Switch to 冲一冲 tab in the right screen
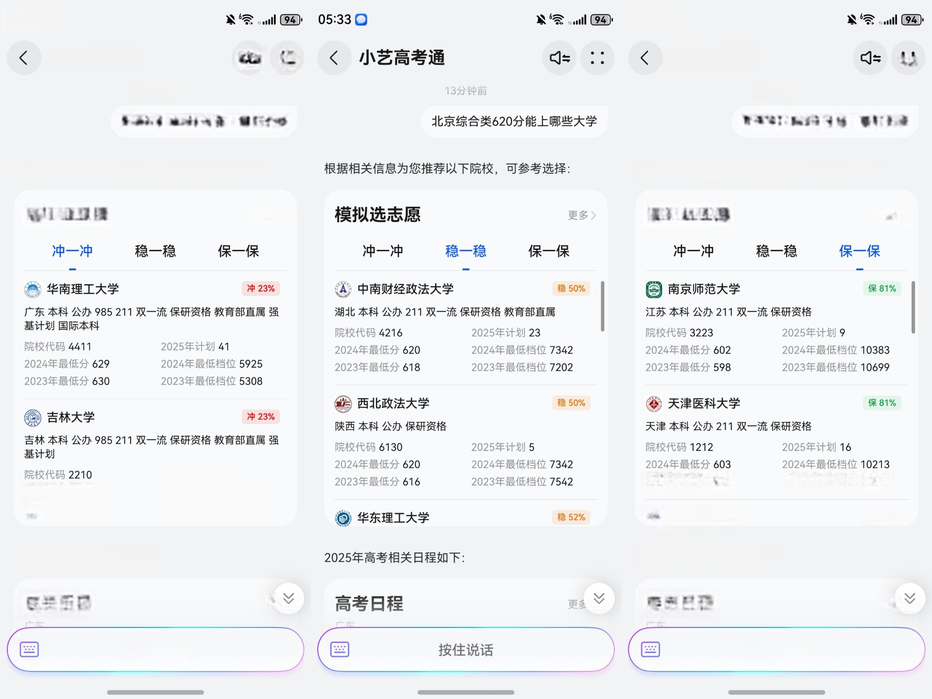The height and width of the screenshot is (699, 932). point(694,251)
